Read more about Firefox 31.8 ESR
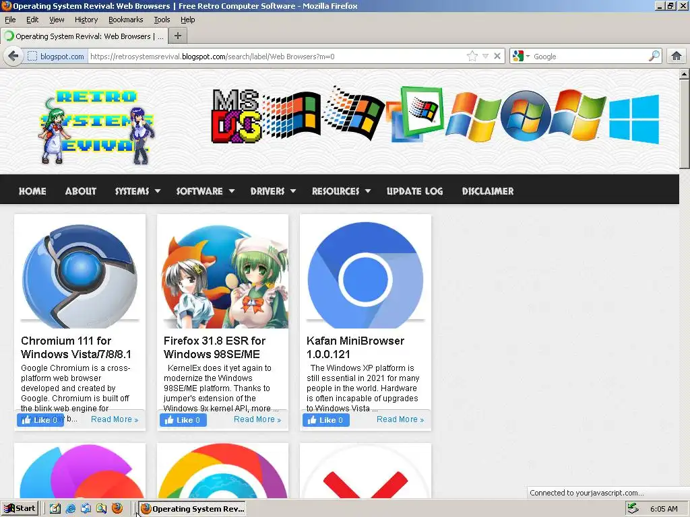 257,419
